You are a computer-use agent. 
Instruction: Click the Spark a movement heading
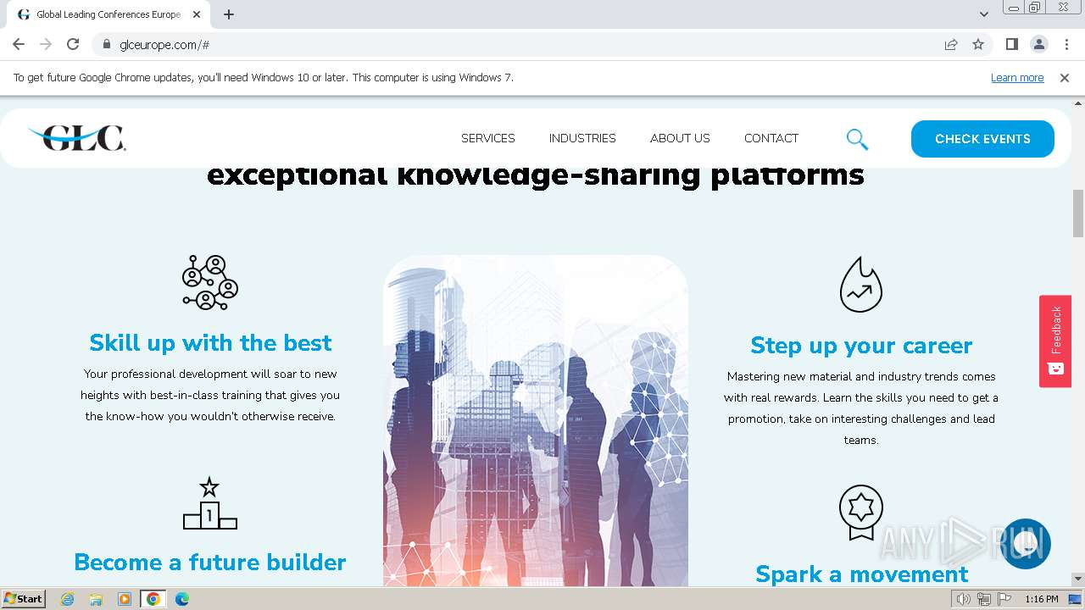(861, 574)
